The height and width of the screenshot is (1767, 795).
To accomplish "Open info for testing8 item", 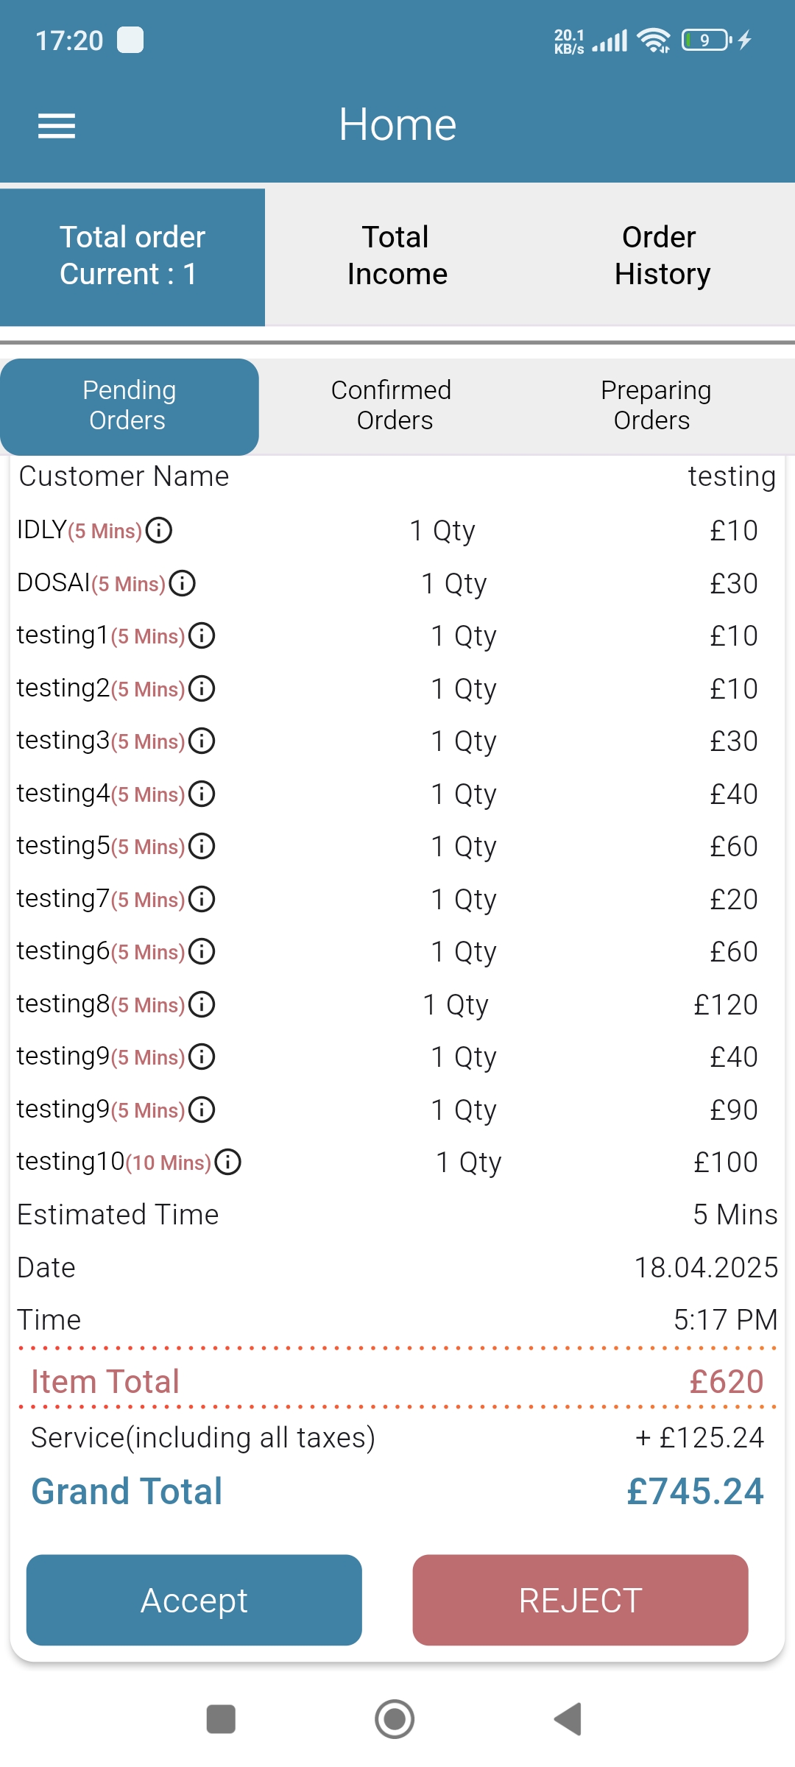I will [202, 1004].
